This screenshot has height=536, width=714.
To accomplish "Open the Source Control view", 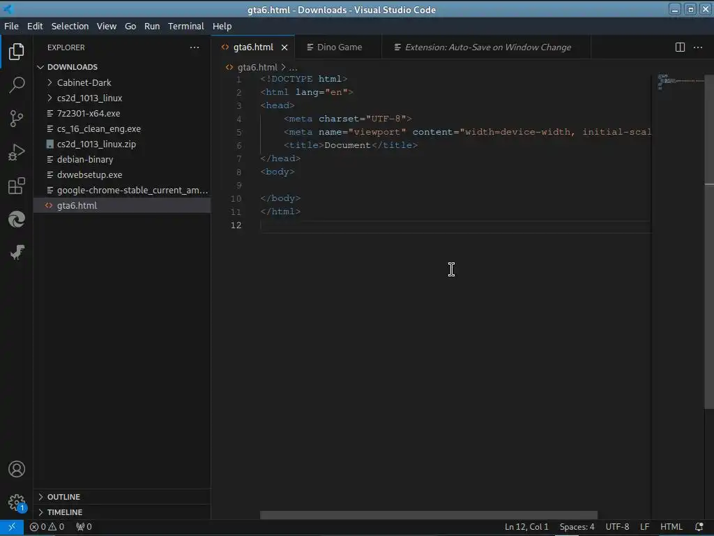I will coord(17,119).
